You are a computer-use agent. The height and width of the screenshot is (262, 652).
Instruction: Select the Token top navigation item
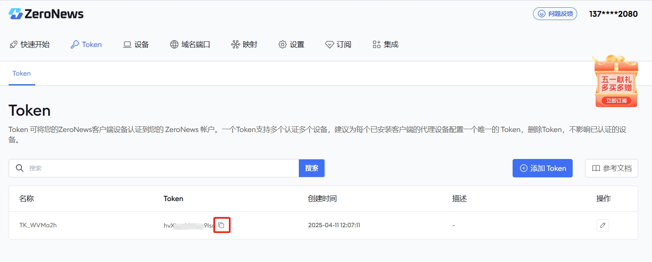[86, 45]
